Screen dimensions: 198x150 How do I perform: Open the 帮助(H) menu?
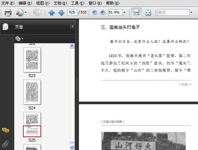[112, 3]
